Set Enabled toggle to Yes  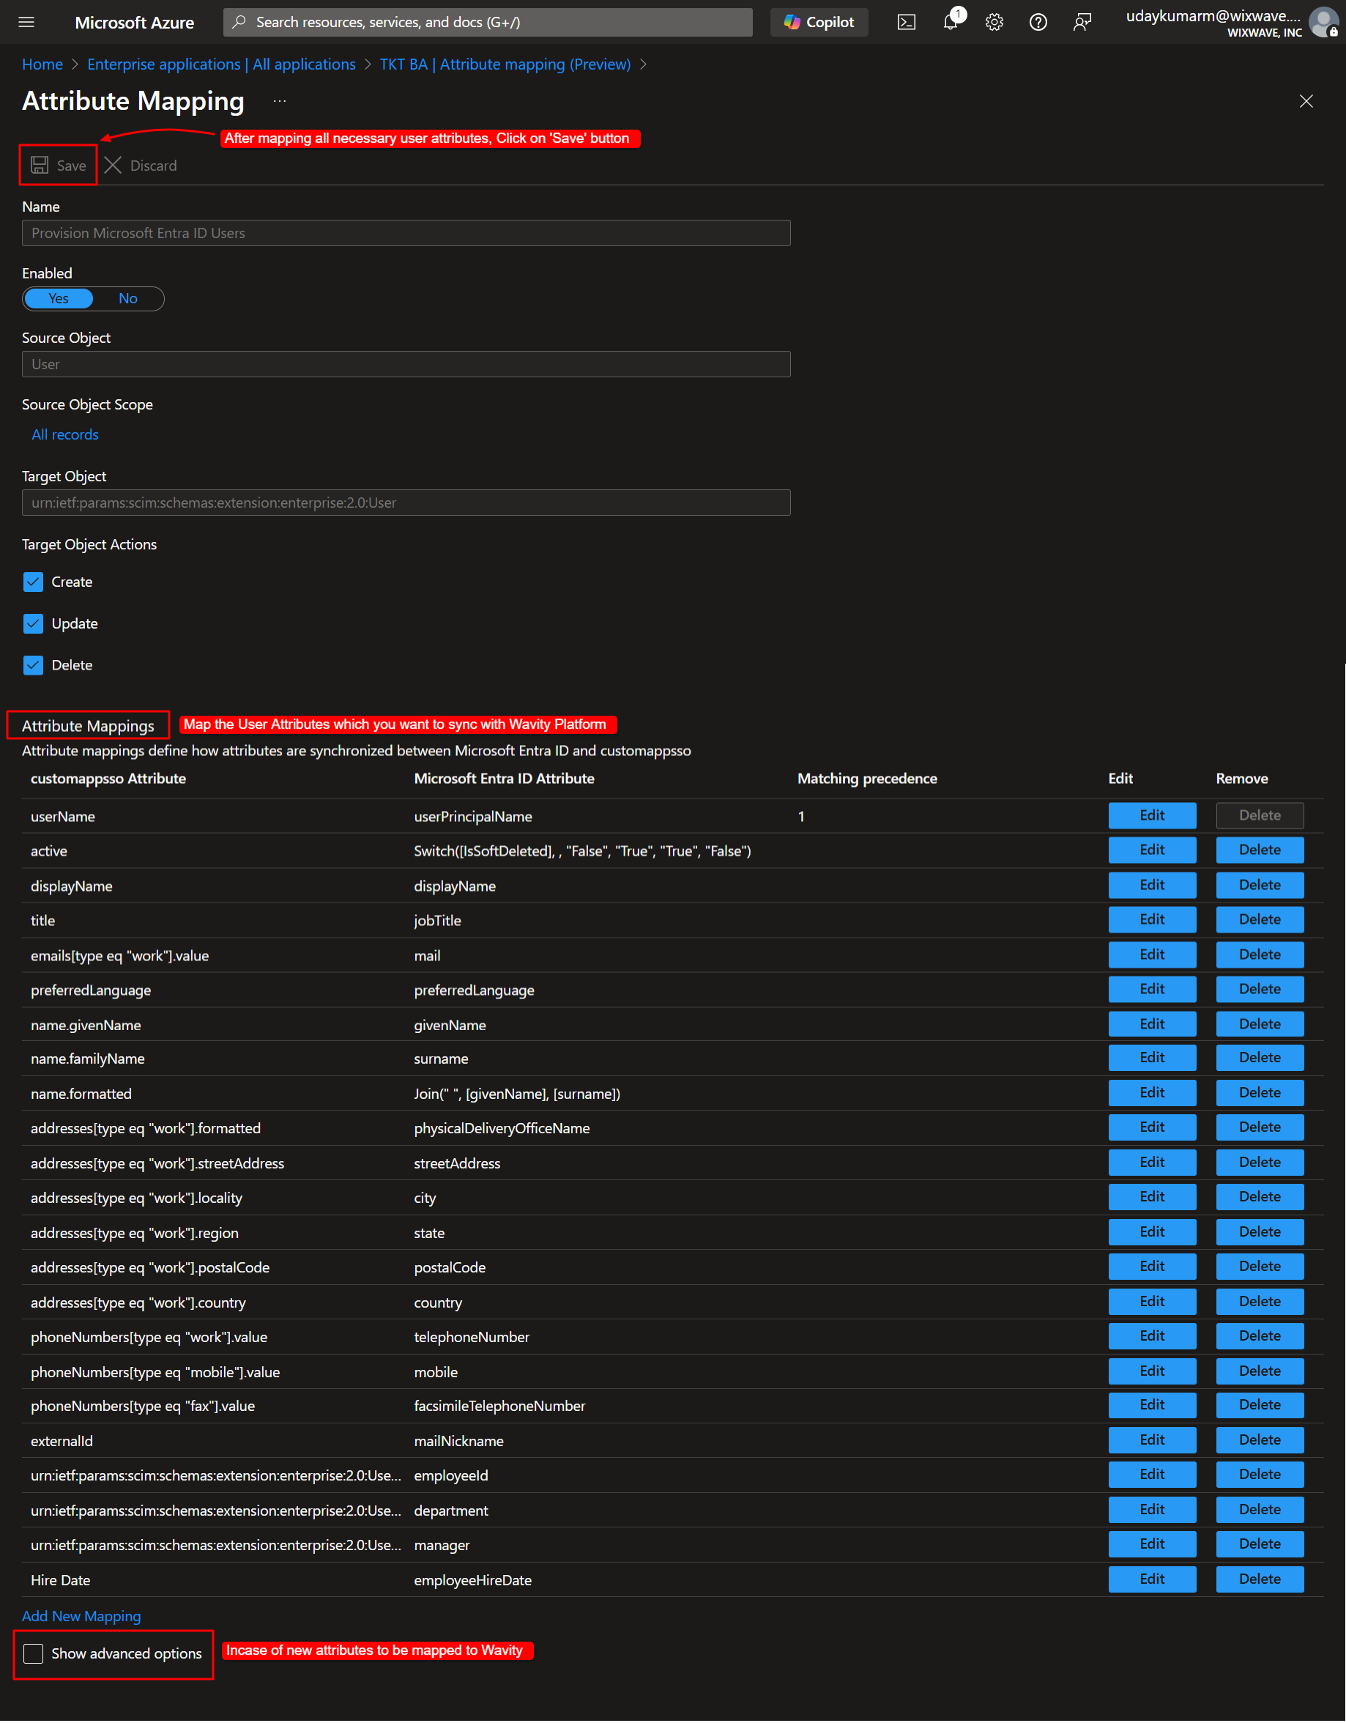click(x=59, y=298)
